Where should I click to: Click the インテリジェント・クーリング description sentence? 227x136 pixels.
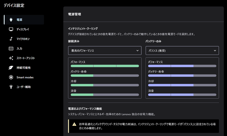132,34
